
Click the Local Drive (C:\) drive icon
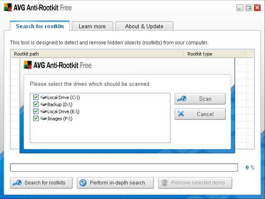click(x=43, y=97)
